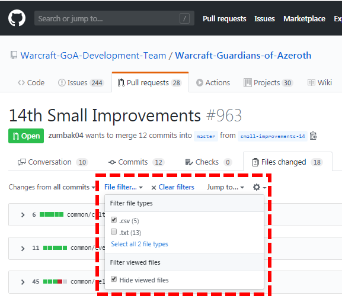Check the .txt (13) file type
The height and width of the screenshot is (299, 342).
pos(114,232)
